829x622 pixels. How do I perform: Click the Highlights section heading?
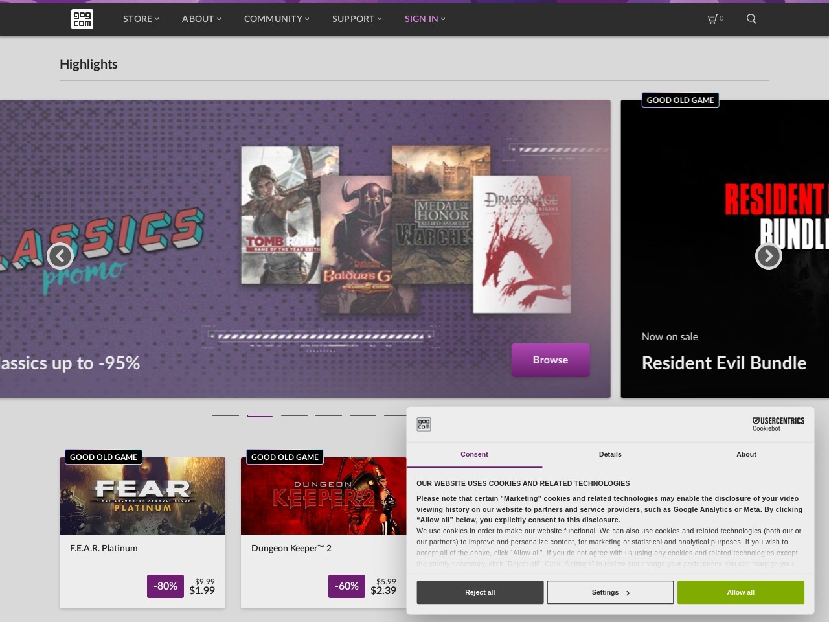(x=89, y=64)
